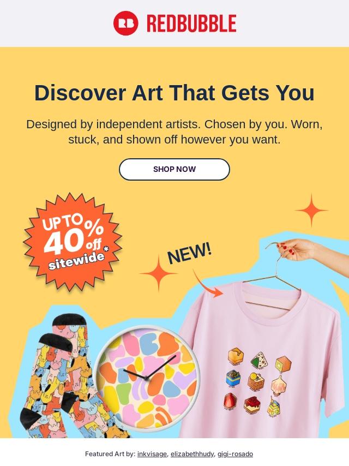The height and width of the screenshot is (466, 349).
Task: Open the gigi-rosado artist link
Action: pyautogui.click(x=235, y=454)
